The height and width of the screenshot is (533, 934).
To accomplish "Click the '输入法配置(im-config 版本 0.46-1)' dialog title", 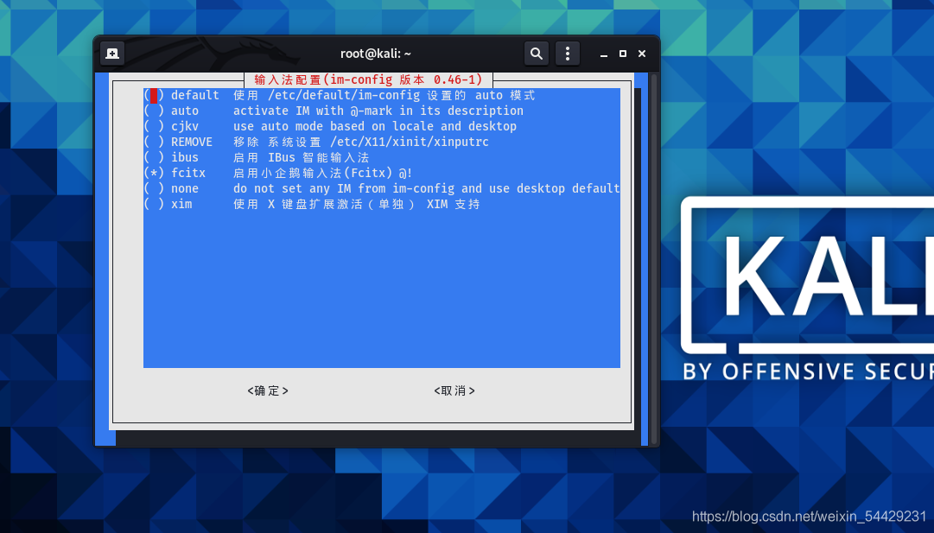I will click(368, 79).
